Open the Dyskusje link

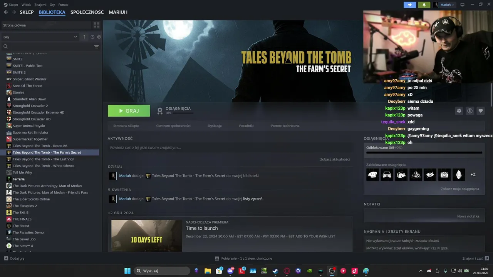pyautogui.click(x=215, y=126)
